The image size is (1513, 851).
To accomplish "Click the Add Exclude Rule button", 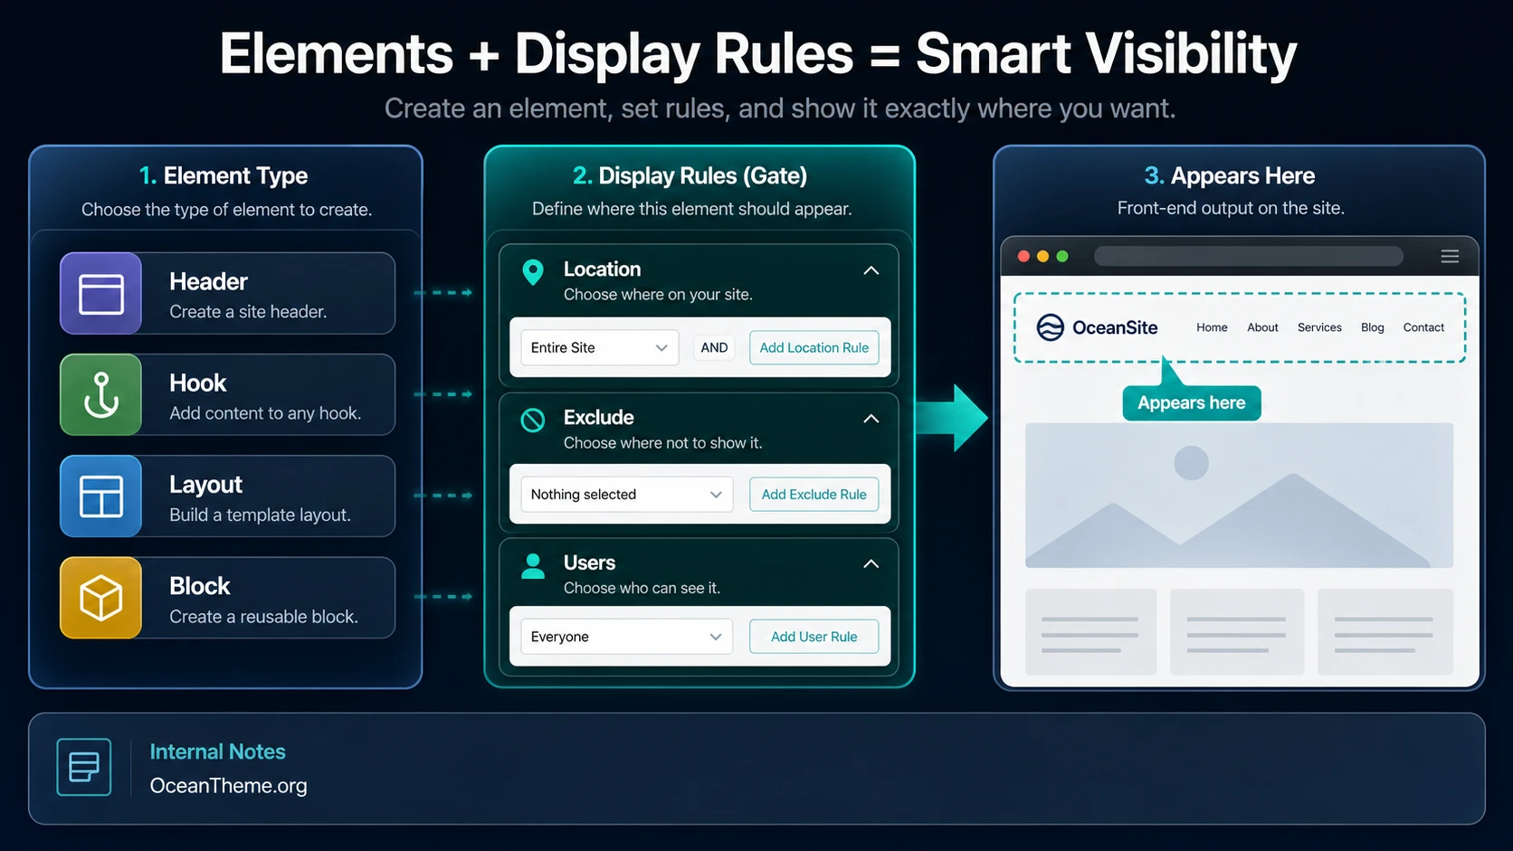I will [x=814, y=495].
